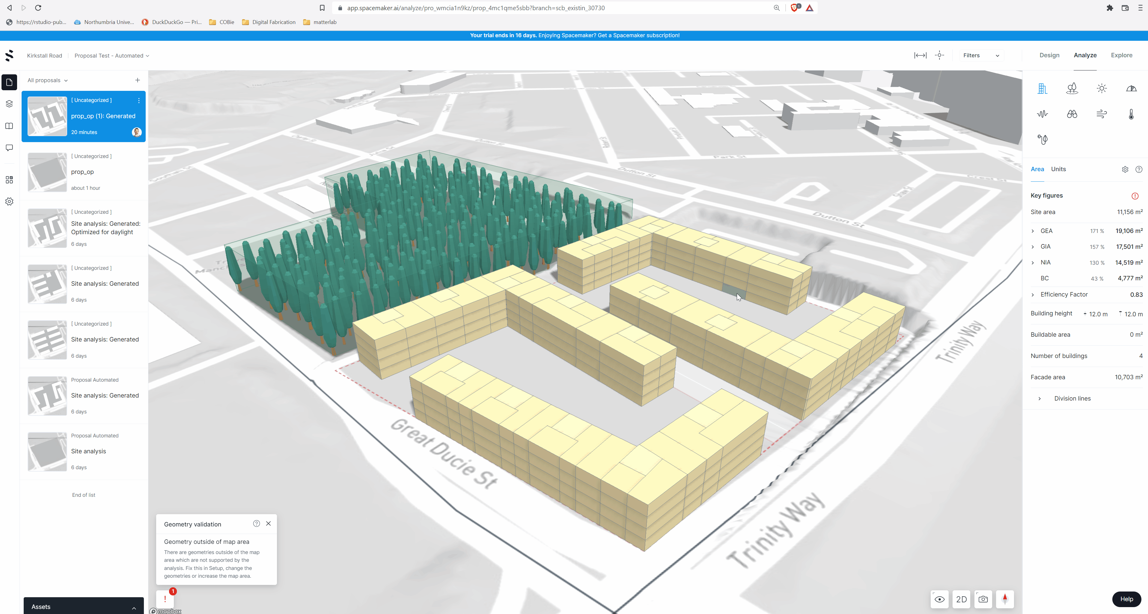The image size is (1148, 614).
Task: Switch map to 2D view
Action: 961,599
